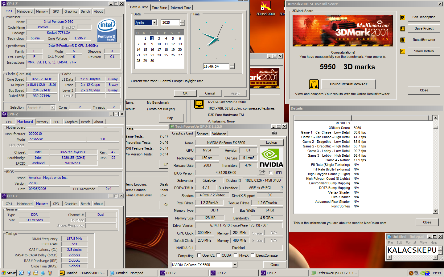Click the GPU-Z title bar window icon
The image size is (444, 277).
tap(172, 126)
